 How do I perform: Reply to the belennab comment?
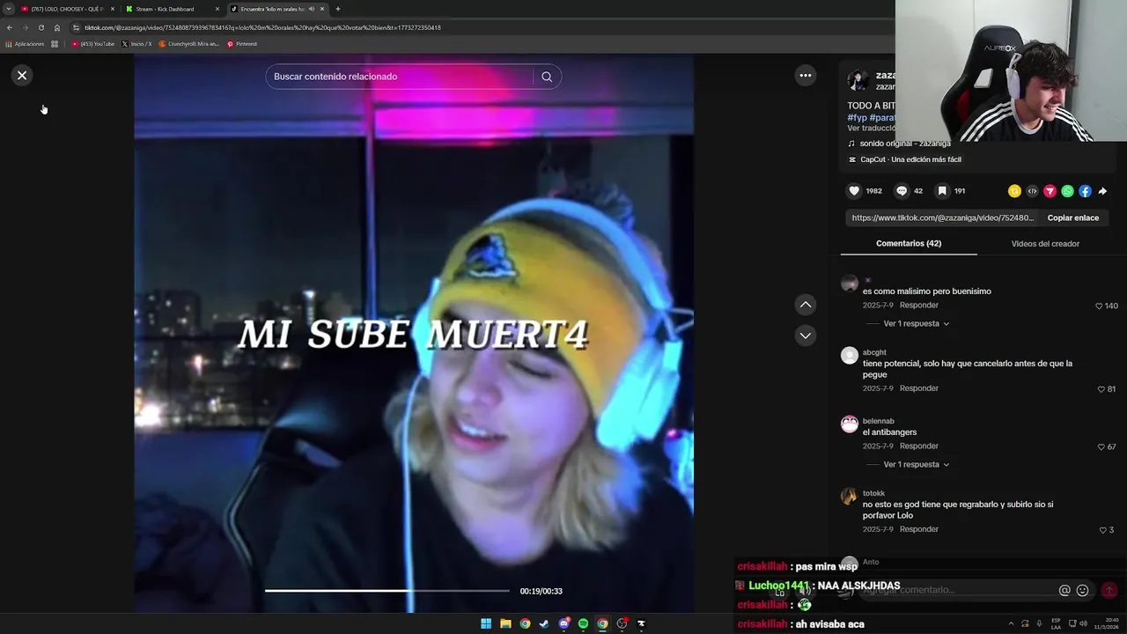pyautogui.click(x=918, y=446)
